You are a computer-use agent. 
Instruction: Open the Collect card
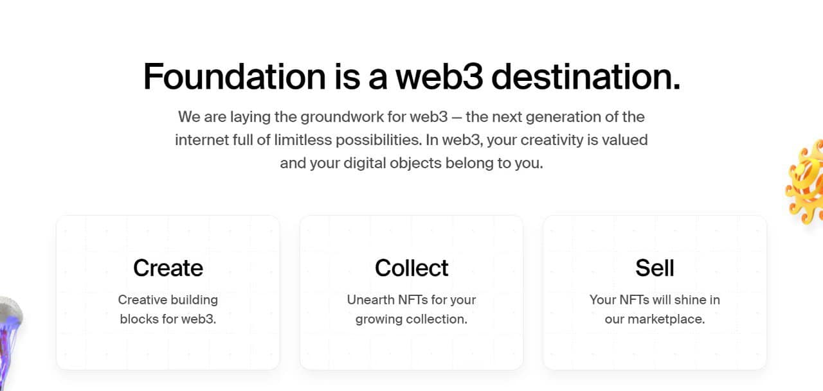[x=411, y=293]
